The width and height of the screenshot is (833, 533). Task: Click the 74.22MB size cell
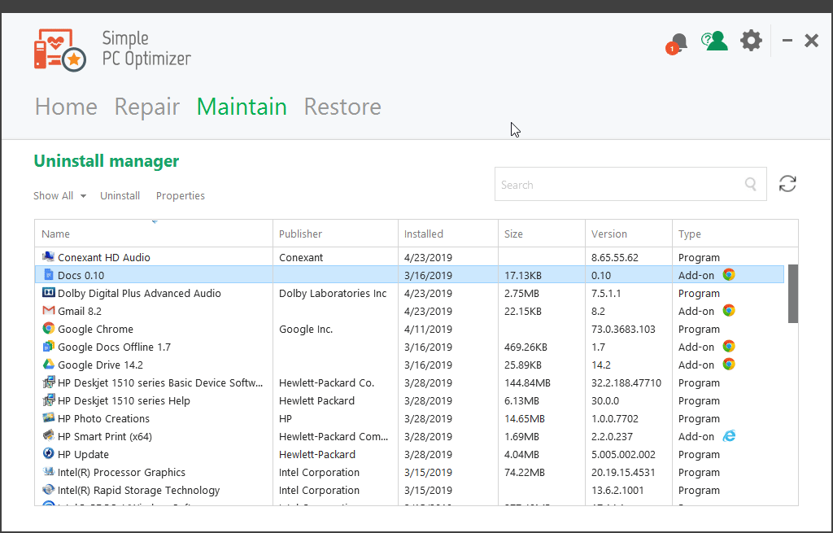click(525, 472)
